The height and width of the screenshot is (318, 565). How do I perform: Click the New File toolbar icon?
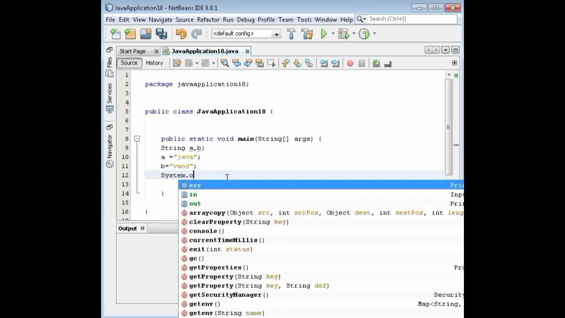pyautogui.click(x=115, y=34)
